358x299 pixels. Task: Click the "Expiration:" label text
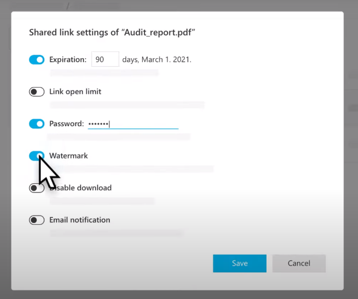68,59
